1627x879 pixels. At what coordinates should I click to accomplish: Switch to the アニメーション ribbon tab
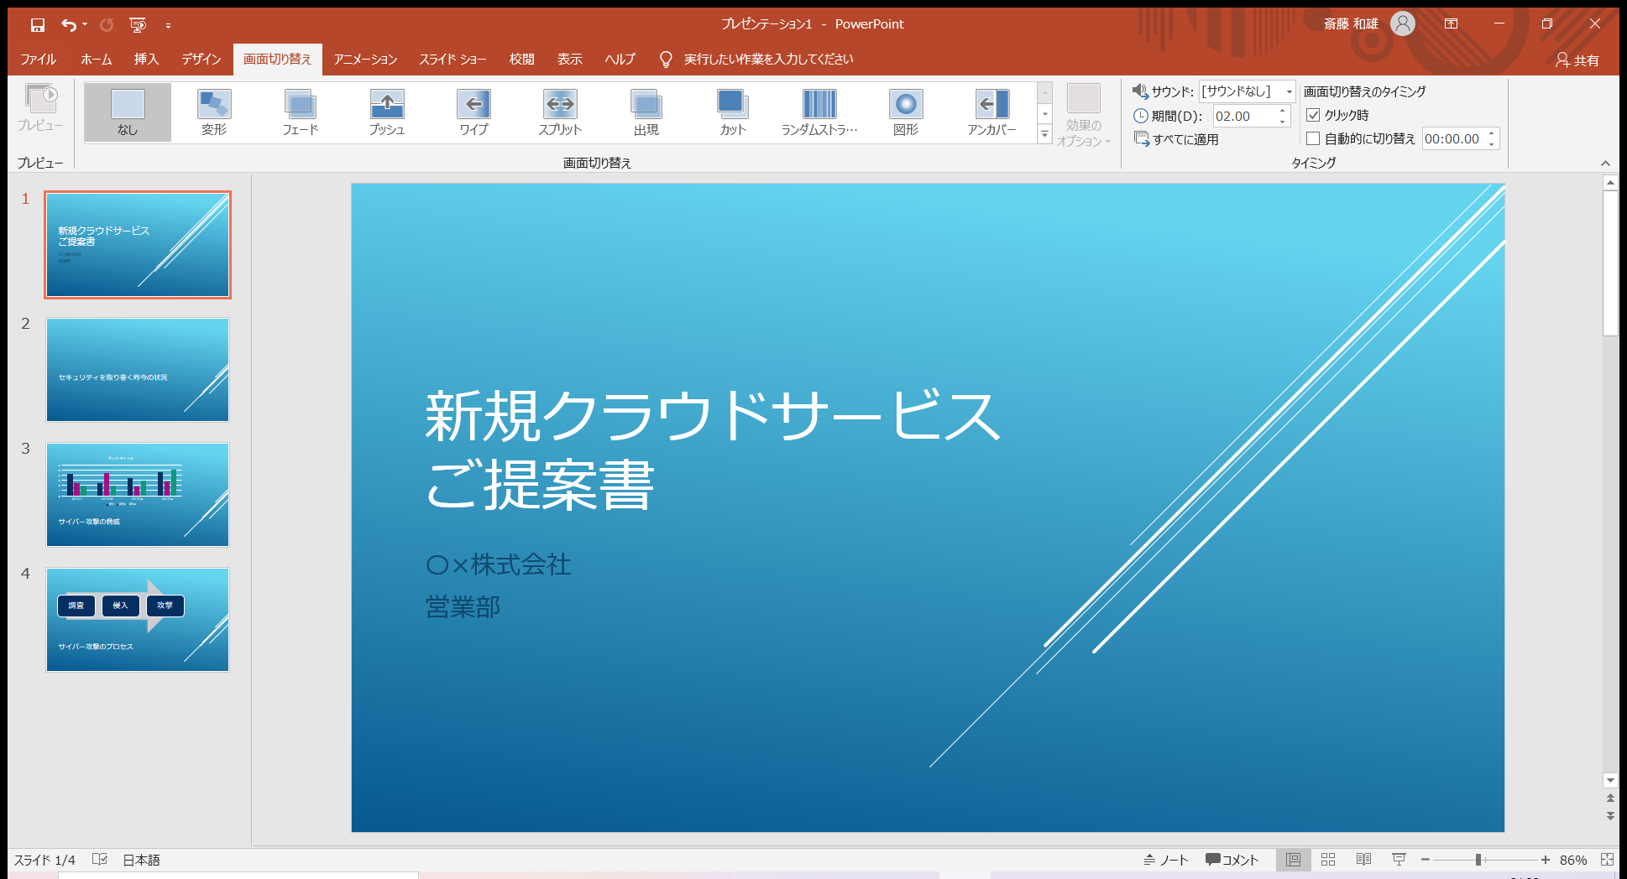(364, 59)
